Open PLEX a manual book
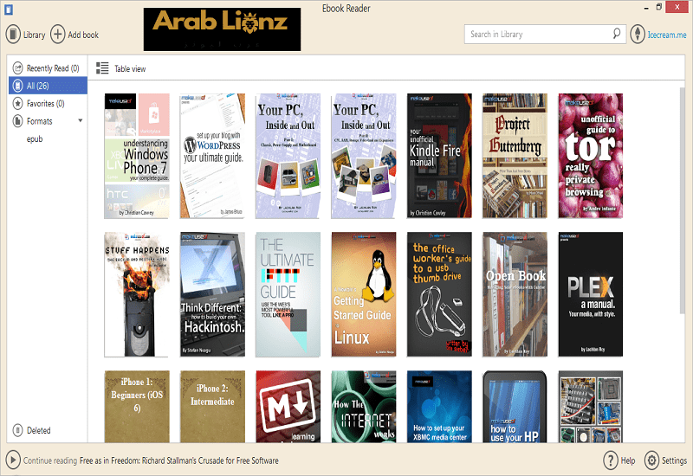Image resolution: width=693 pixels, height=476 pixels. pyautogui.click(x=591, y=294)
